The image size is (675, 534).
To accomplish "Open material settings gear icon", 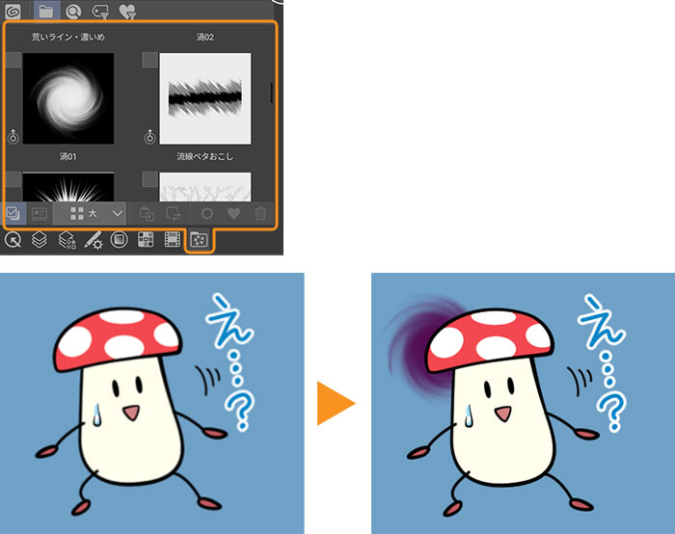I will pos(205,213).
